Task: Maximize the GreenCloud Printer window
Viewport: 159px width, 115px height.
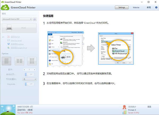Action: click(149, 2)
